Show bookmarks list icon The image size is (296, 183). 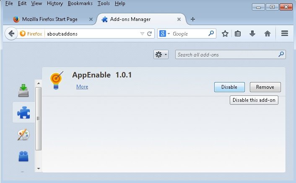(x=238, y=34)
